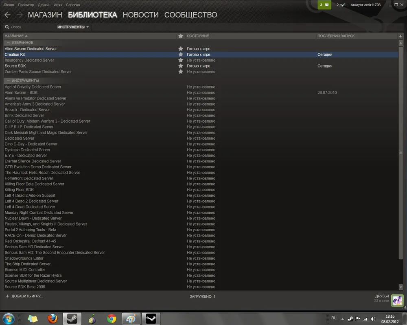Viewport: 407px width, 325px height.
Task: Open the friends avatar thumbnail
Action: [x=397, y=300]
